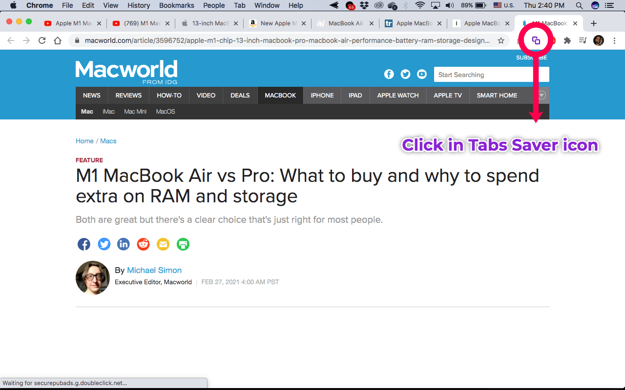Screen dimensions: 625x390
Task: Open the DEALS section
Action: click(x=240, y=95)
